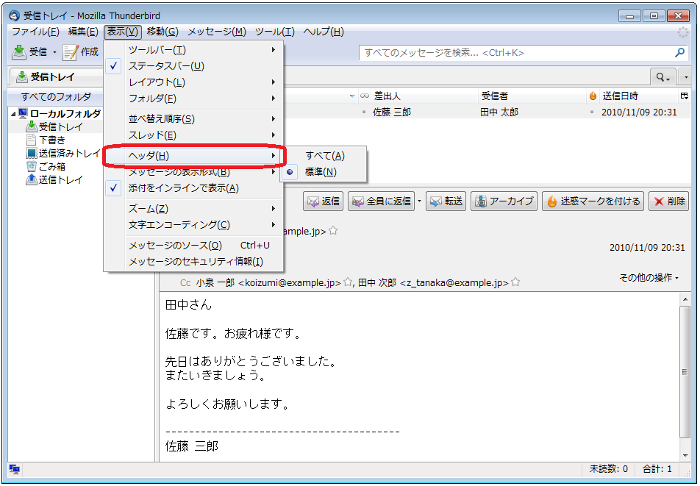
Task: Click the search magnifier icon in search box
Action: tap(679, 53)
